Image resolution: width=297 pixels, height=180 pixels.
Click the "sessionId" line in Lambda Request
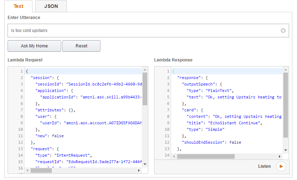pos(89,84)
